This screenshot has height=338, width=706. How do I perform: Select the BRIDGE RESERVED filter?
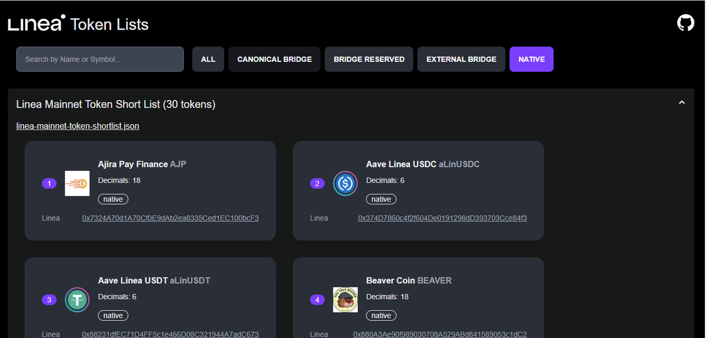click(369, 59)
